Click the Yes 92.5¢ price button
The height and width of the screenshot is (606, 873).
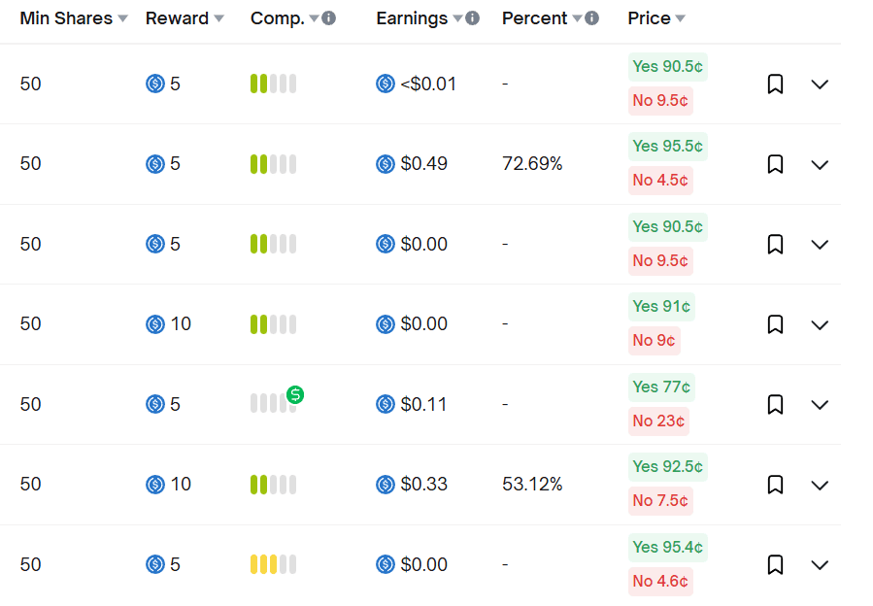pos(667,467)
